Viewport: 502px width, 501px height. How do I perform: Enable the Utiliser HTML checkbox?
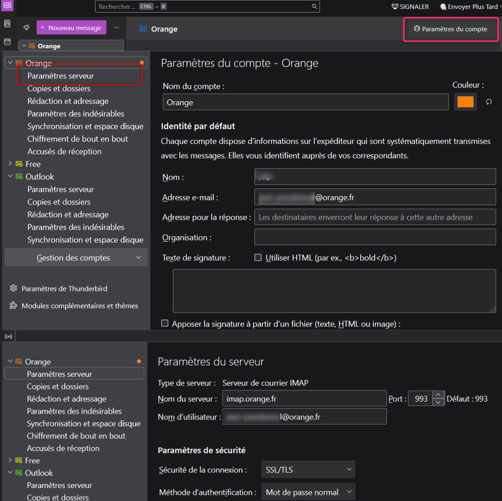click(258, 257)
